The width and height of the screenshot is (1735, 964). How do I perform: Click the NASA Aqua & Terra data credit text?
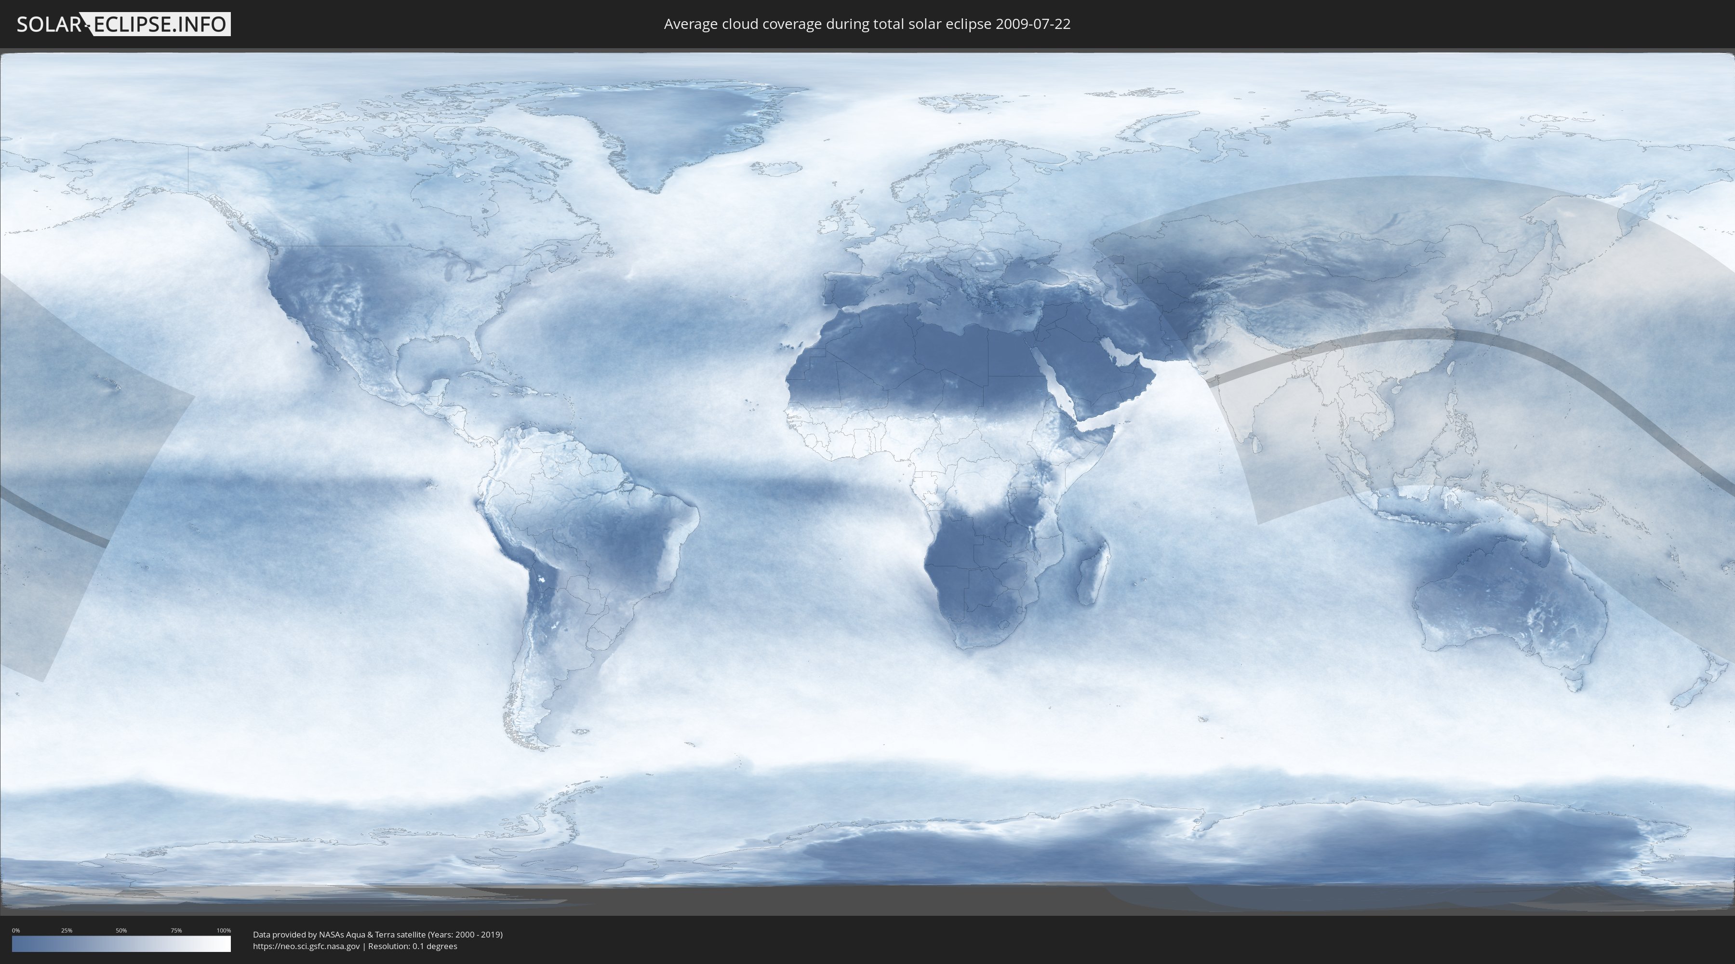pos(378,935)
